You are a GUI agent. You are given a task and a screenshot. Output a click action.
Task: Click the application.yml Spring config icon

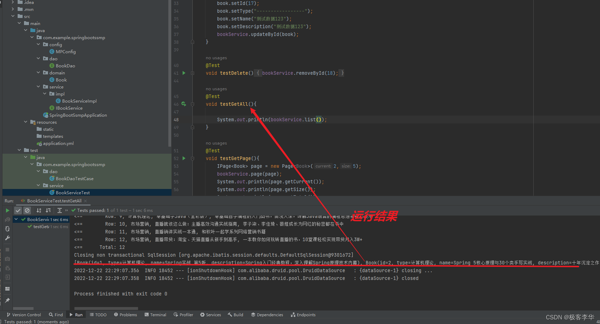coord(39,143)
